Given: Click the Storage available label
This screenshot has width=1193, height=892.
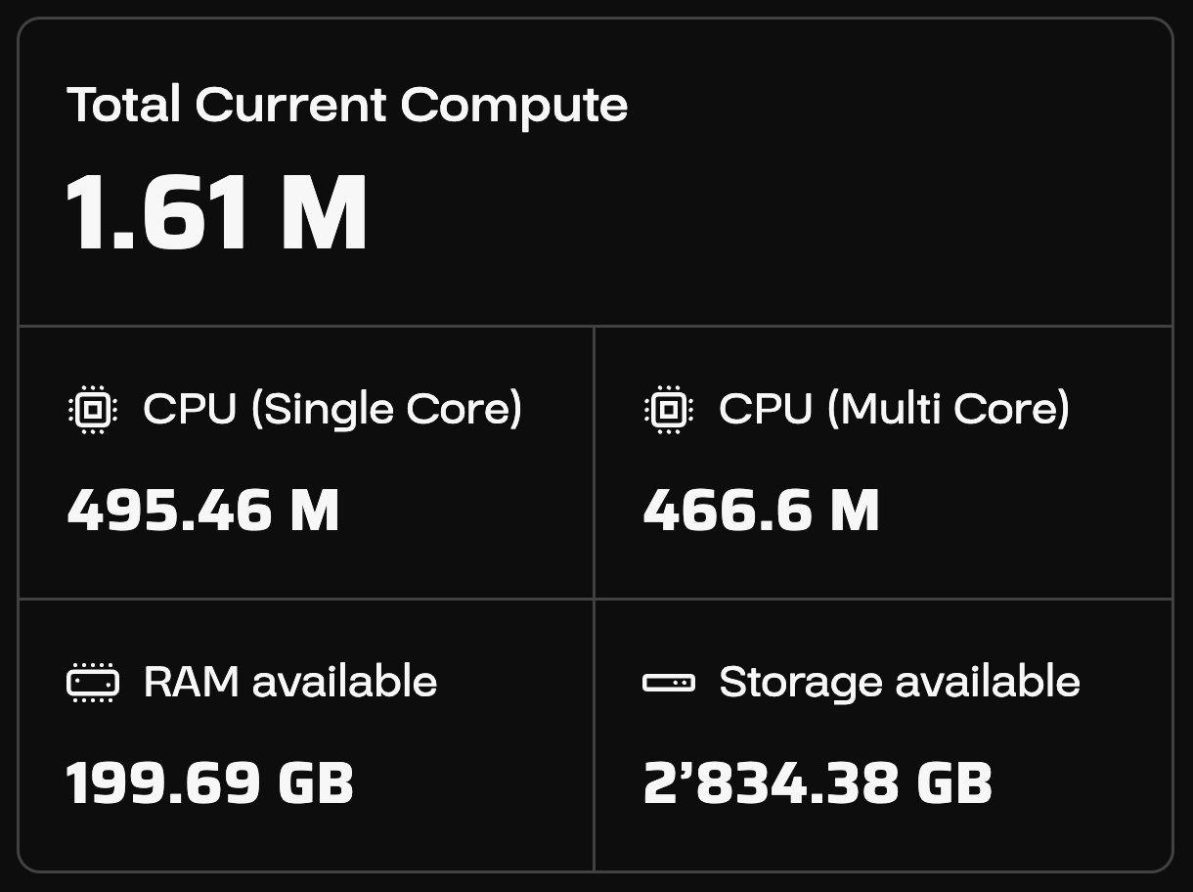Looking at the screenshot, I should coord(900,683).
